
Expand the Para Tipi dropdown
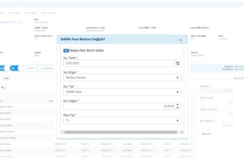click(177, 121)
